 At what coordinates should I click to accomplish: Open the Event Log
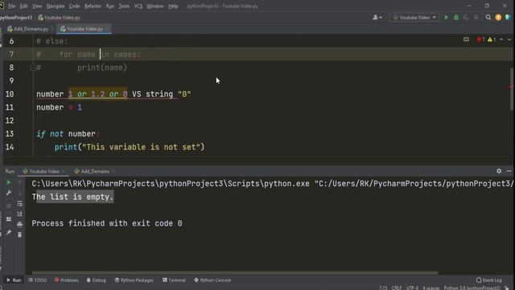tap(489, 280)
